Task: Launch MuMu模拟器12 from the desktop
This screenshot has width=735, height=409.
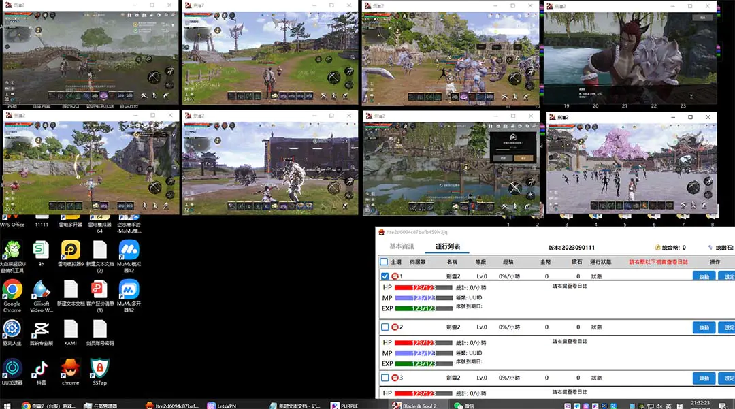Action: [x=129, y=250]
